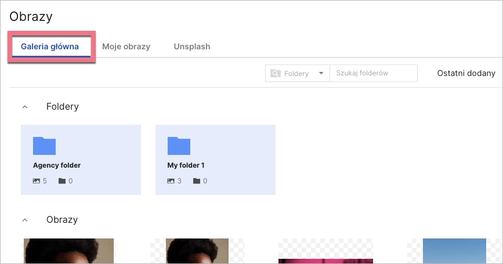This screenshot has height=264, width=503.
Task: Open the Ostatni dodany sort option
Action: [x=466, y=73]
